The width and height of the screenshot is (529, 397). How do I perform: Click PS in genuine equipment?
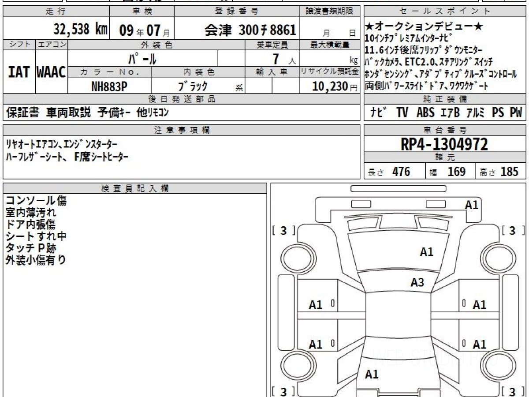pos(498,113)
